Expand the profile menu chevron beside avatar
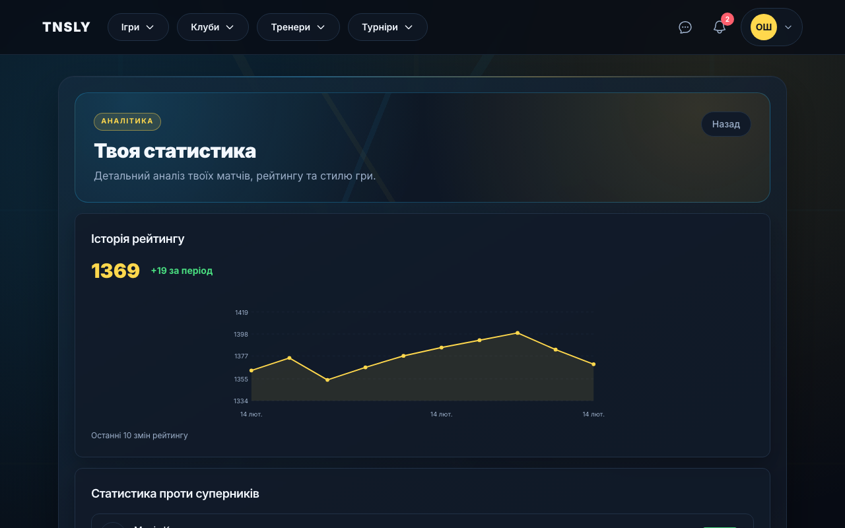 click(788, 27)
